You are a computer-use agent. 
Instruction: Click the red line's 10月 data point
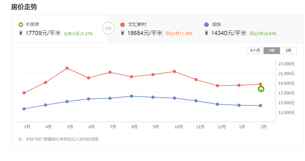(x=175, y=71)
